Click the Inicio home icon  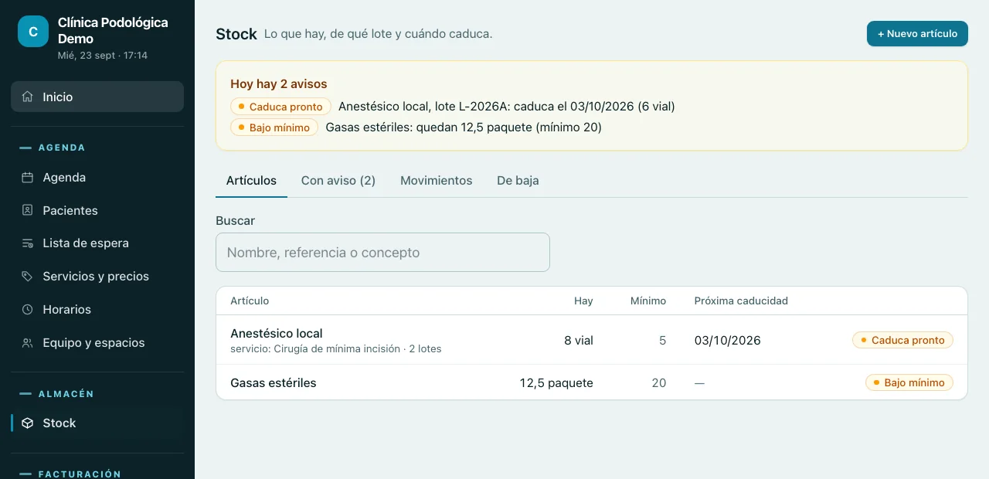click(28, 97)
